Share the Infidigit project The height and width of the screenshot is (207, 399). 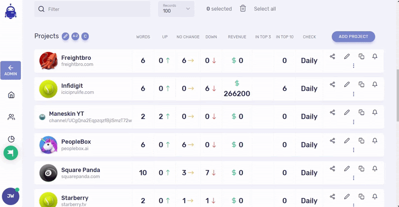332,84
